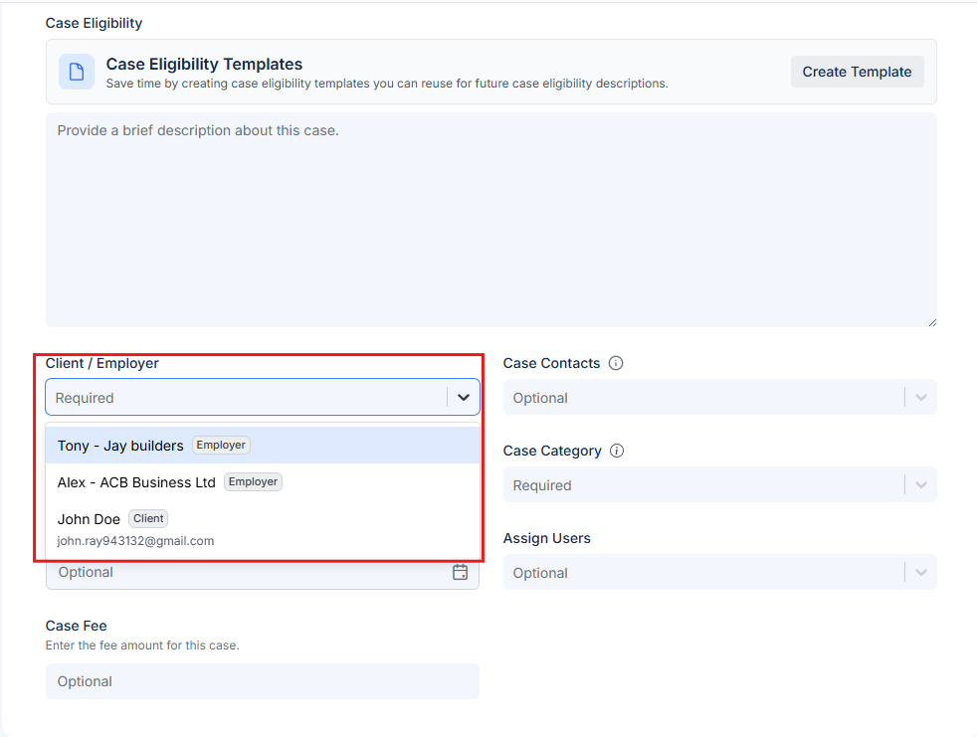Select John Doe as the client
Viewport: 977px width, 737px height.
(x=89, y=518)
